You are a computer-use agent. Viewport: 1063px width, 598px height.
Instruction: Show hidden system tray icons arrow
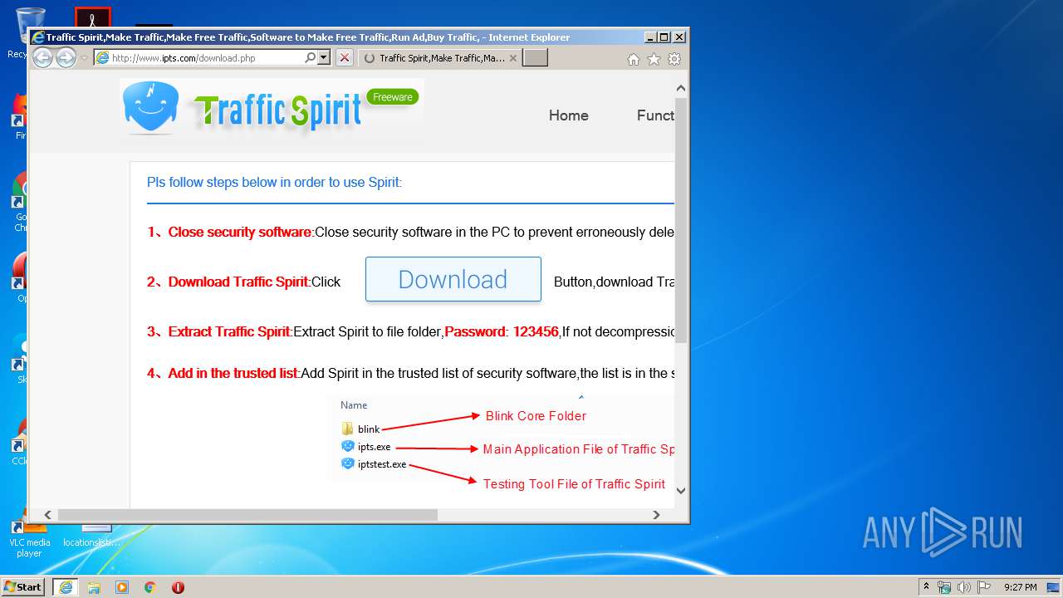click(x=926, y=587)
